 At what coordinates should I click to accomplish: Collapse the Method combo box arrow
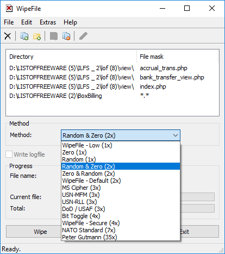tap(175, 135)
